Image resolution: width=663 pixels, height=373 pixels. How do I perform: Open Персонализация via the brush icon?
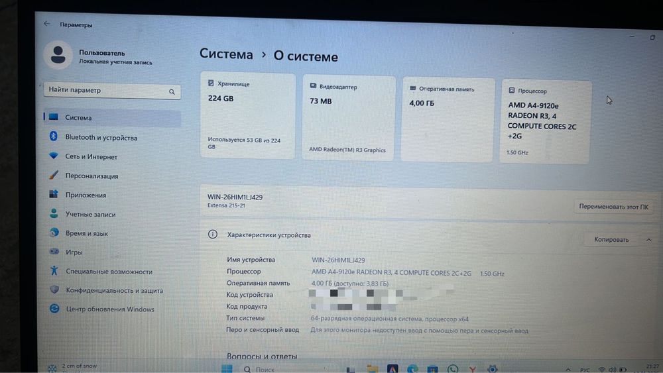[53, 175]
